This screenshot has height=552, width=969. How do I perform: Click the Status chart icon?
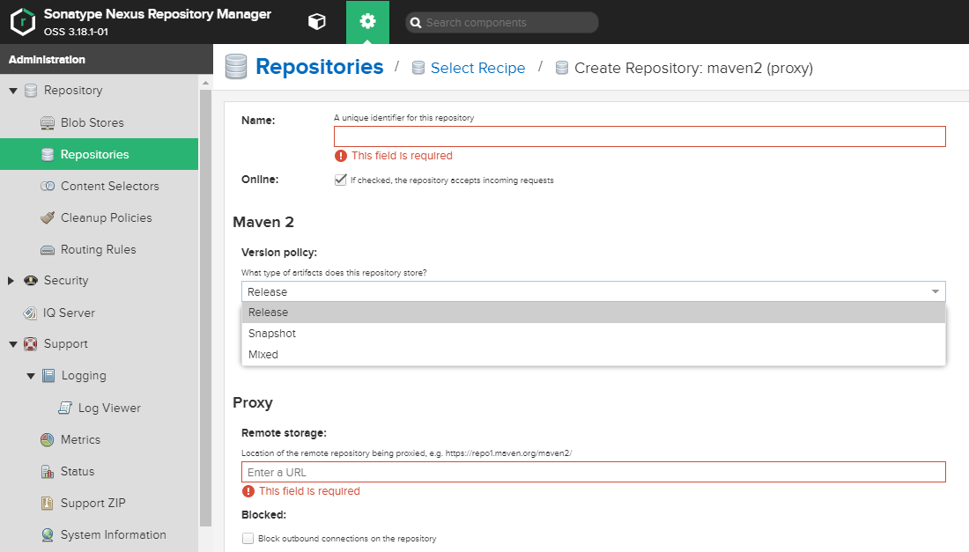coord(48,472)
